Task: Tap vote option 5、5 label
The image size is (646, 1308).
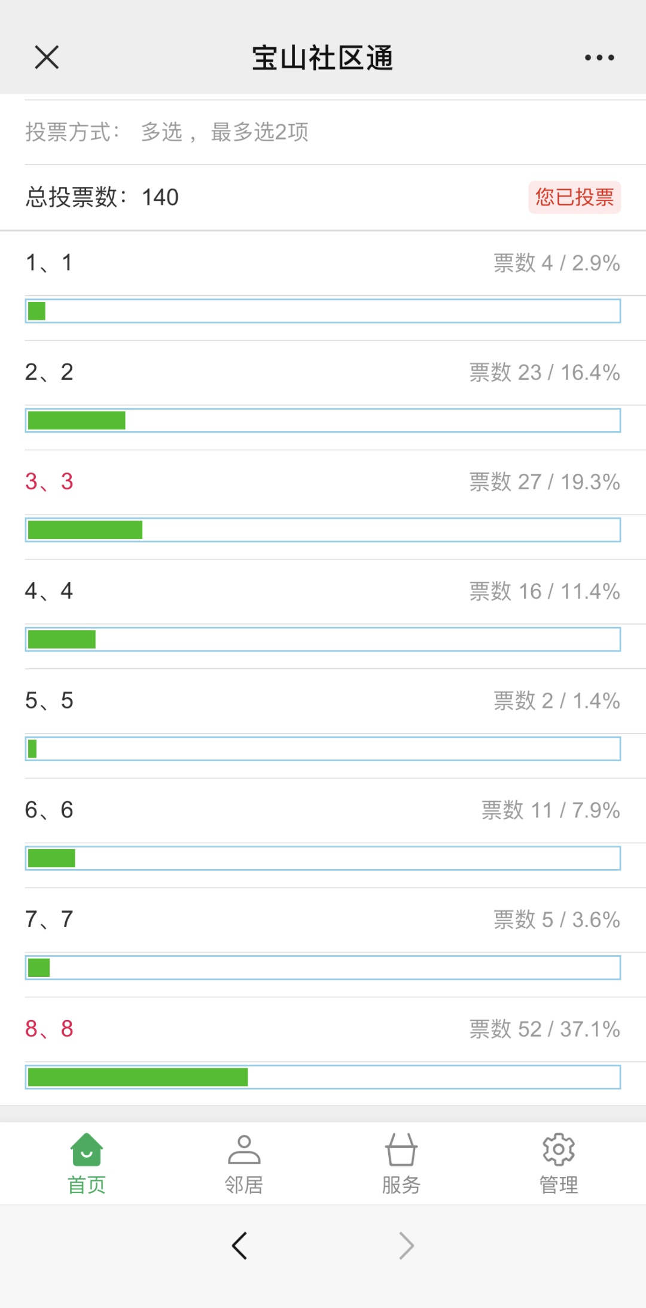Action: tap(49, 700)
